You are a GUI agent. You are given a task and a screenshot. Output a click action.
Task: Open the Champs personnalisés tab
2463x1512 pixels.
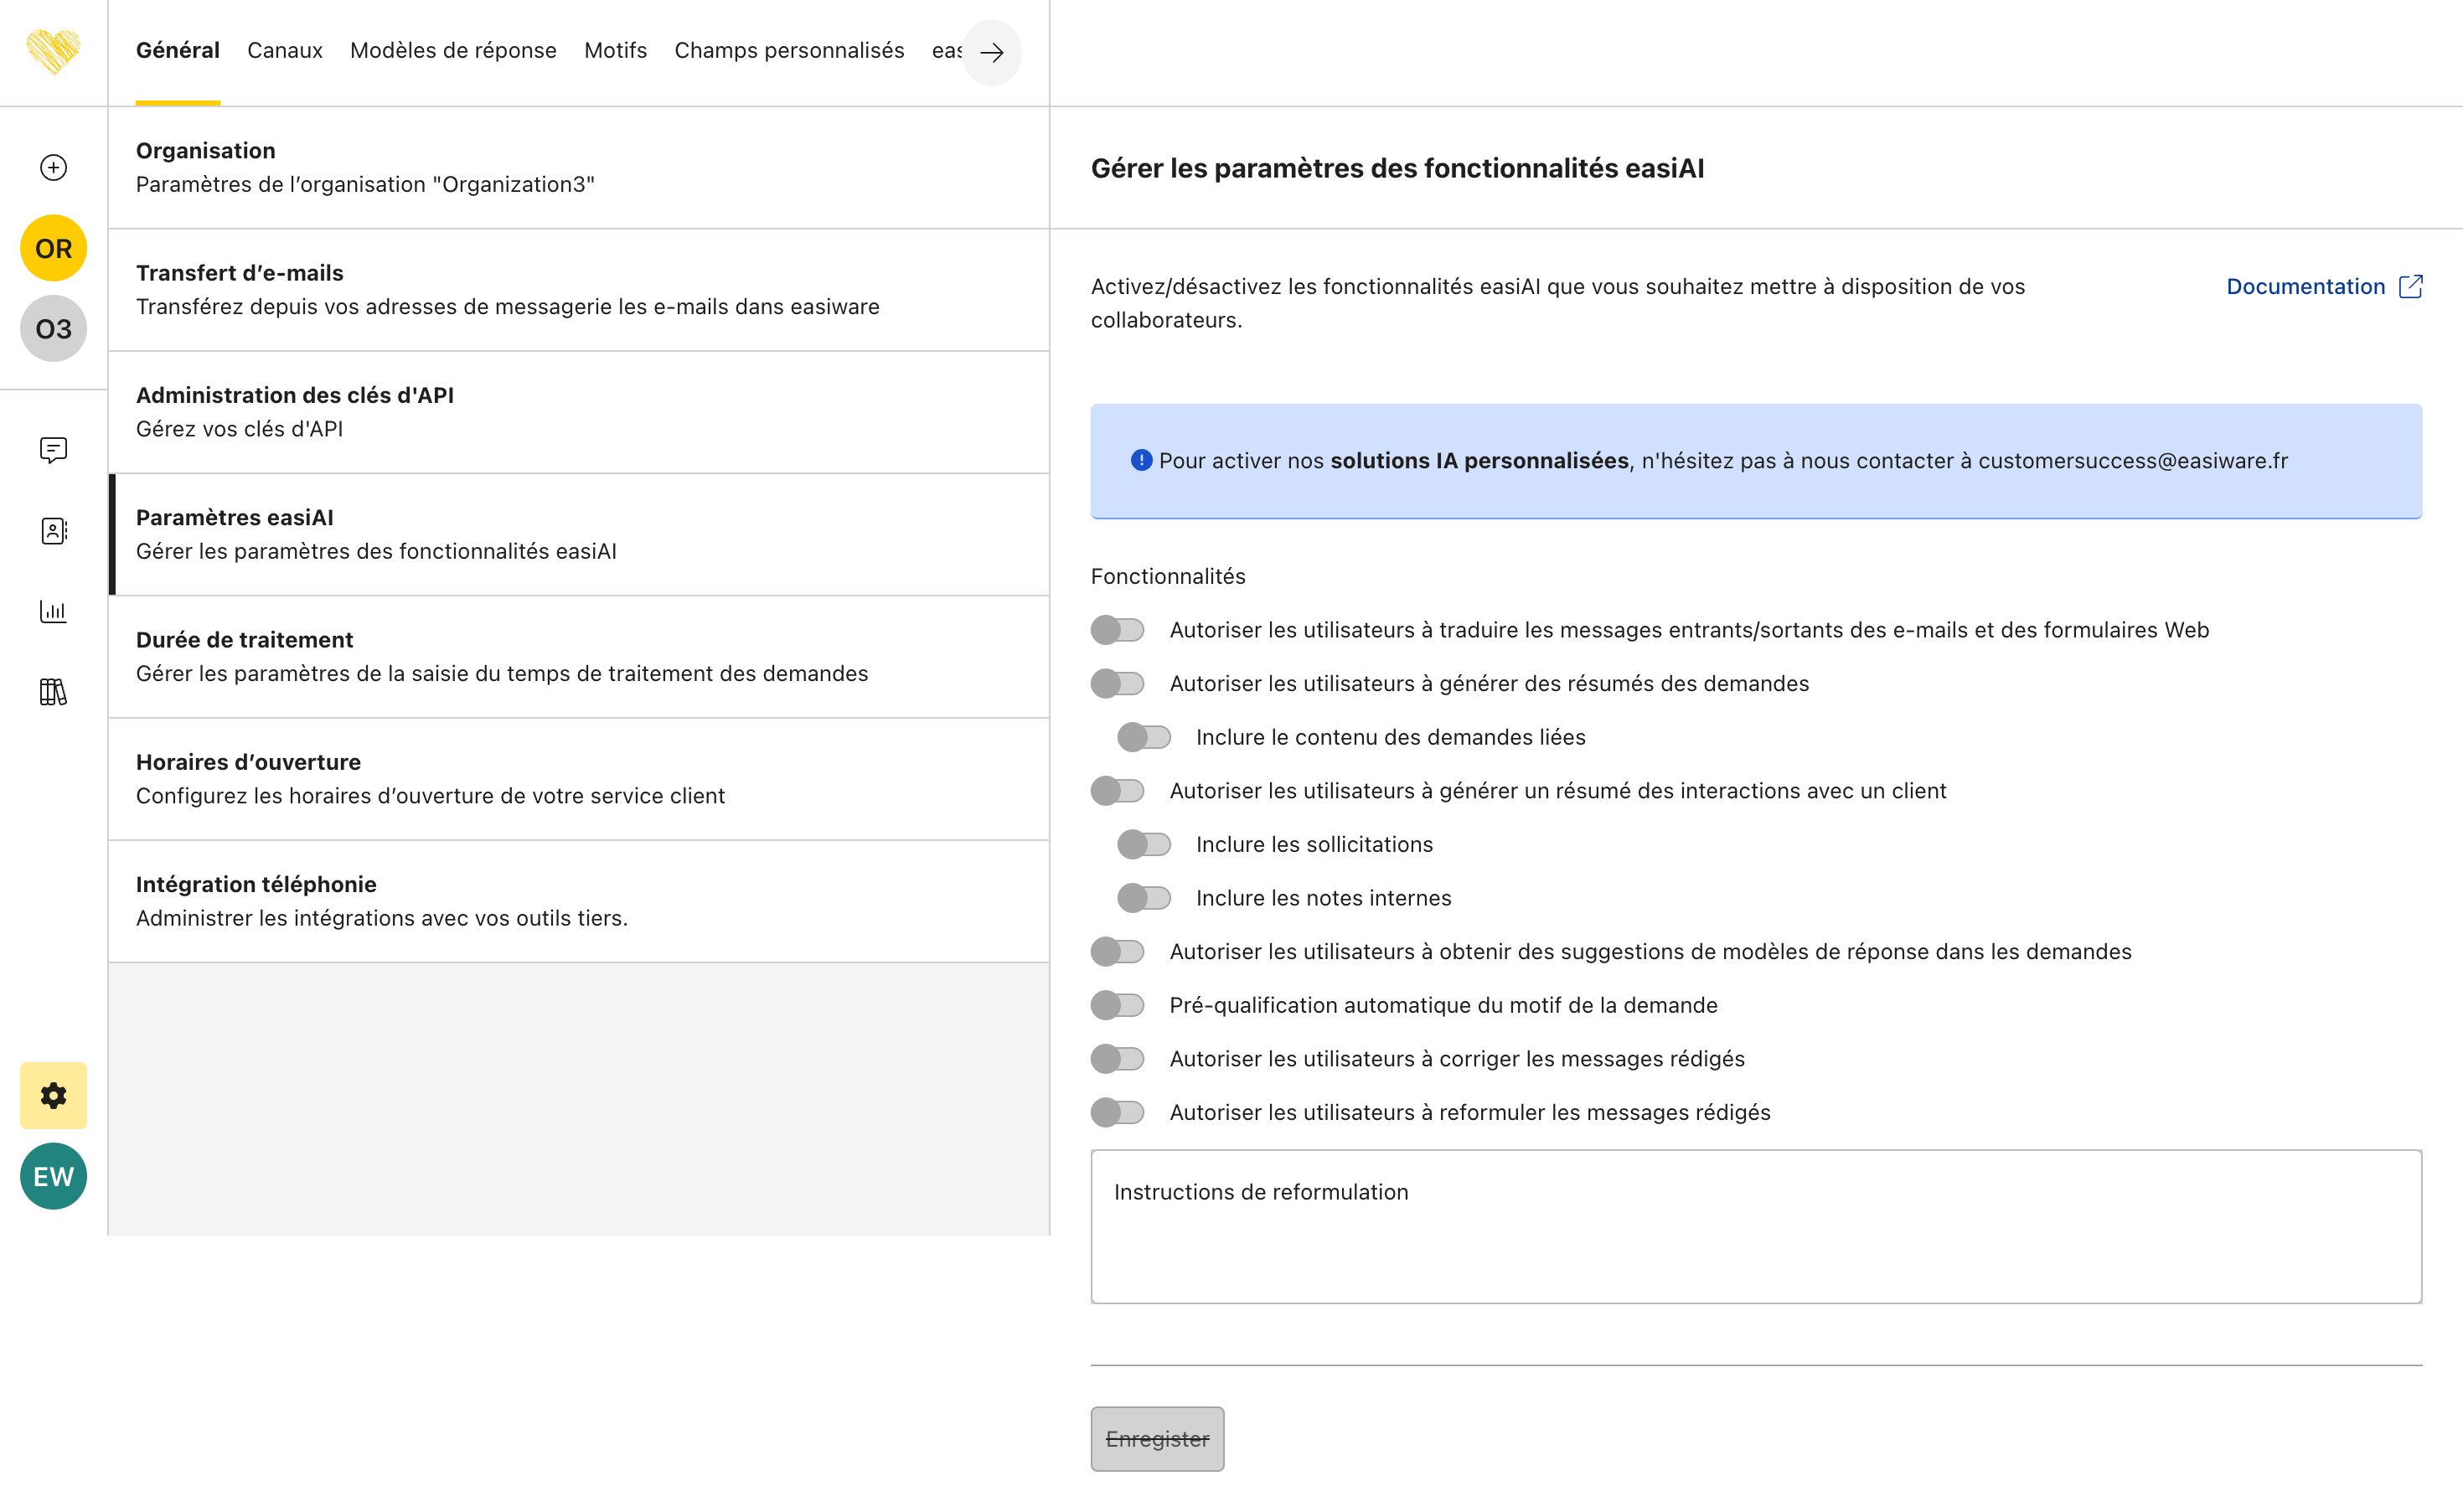(x=789, y=50)
